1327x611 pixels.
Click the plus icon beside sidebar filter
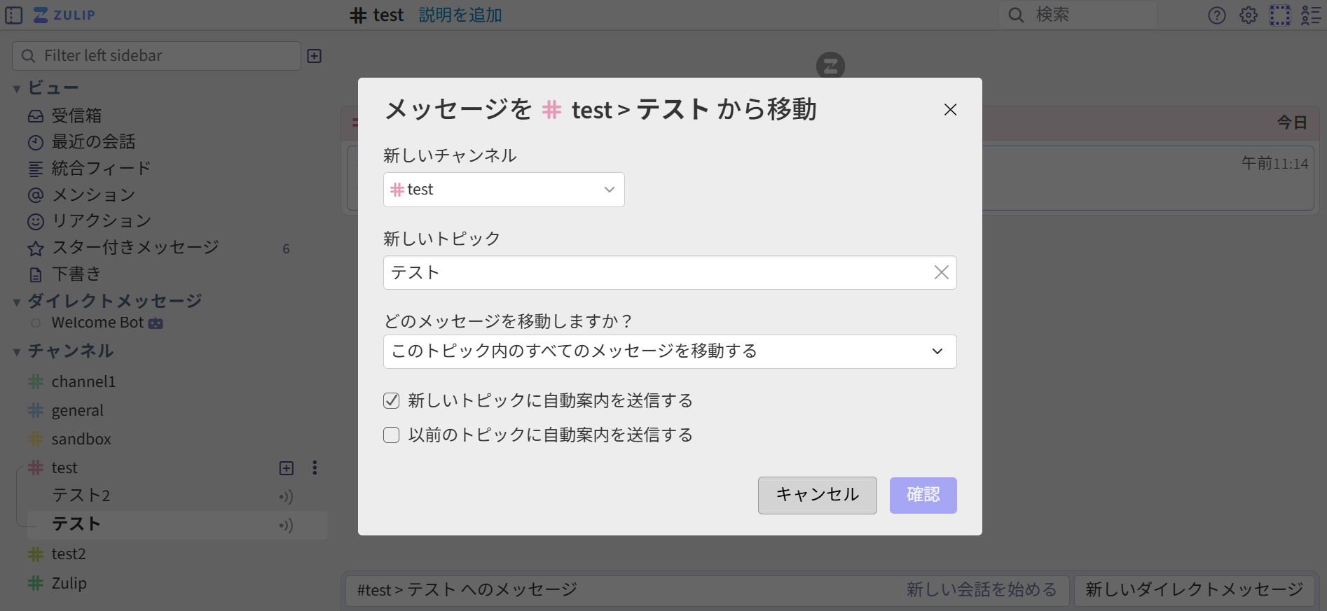(315, 56)
